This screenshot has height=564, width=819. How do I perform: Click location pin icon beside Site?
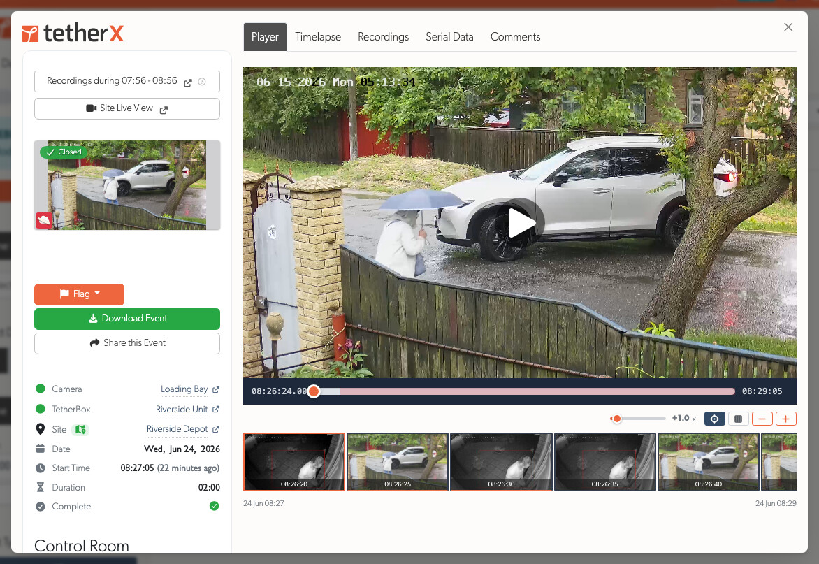point(41,429)
